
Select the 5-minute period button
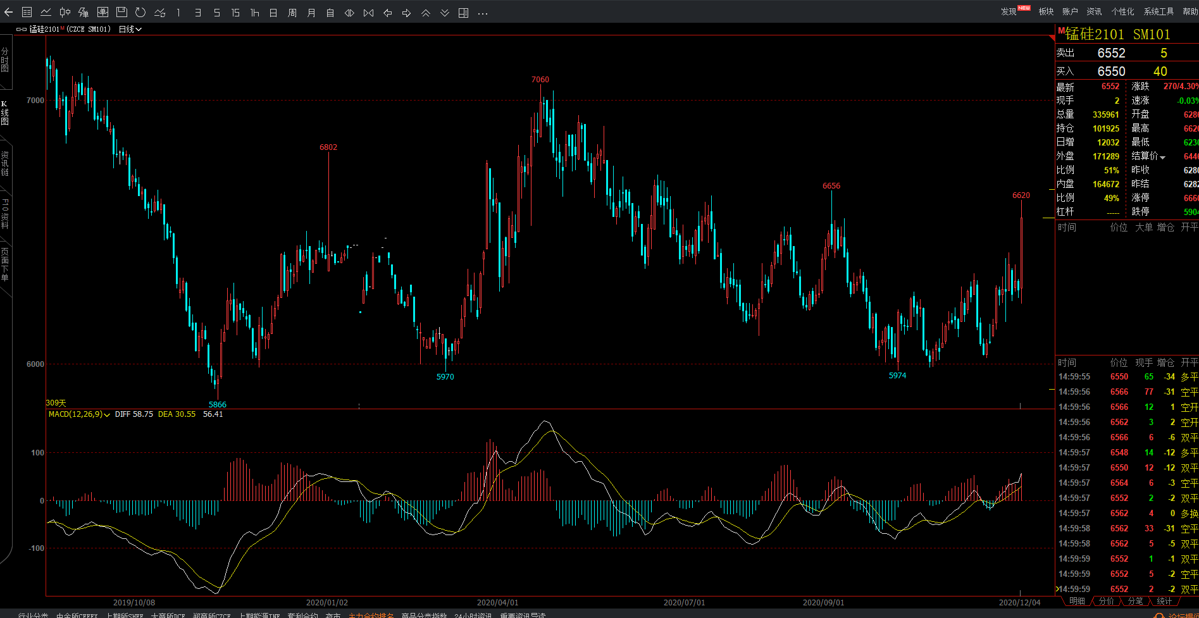(x=216, y=12)
